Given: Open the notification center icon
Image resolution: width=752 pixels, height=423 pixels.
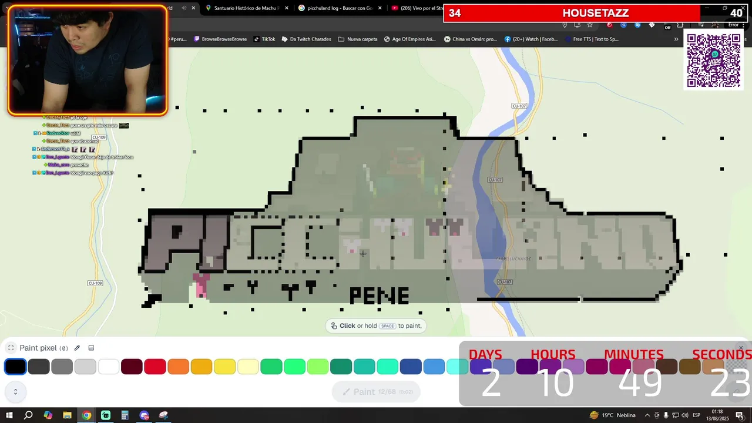Looking at the screenshot, I should tap(740, 415).
